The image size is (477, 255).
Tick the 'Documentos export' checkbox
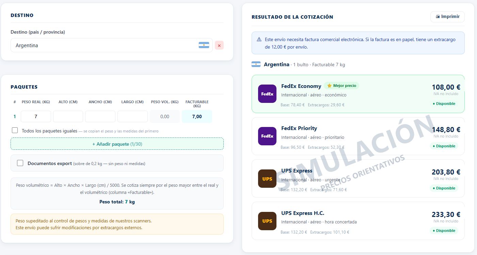[20, 163]
